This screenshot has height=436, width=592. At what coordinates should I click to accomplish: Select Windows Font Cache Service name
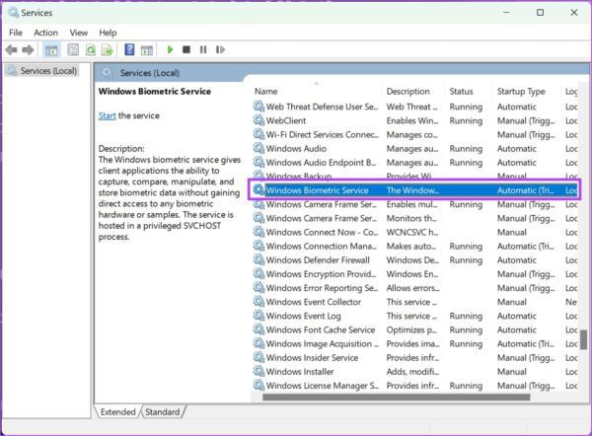[x=321, y=329]
